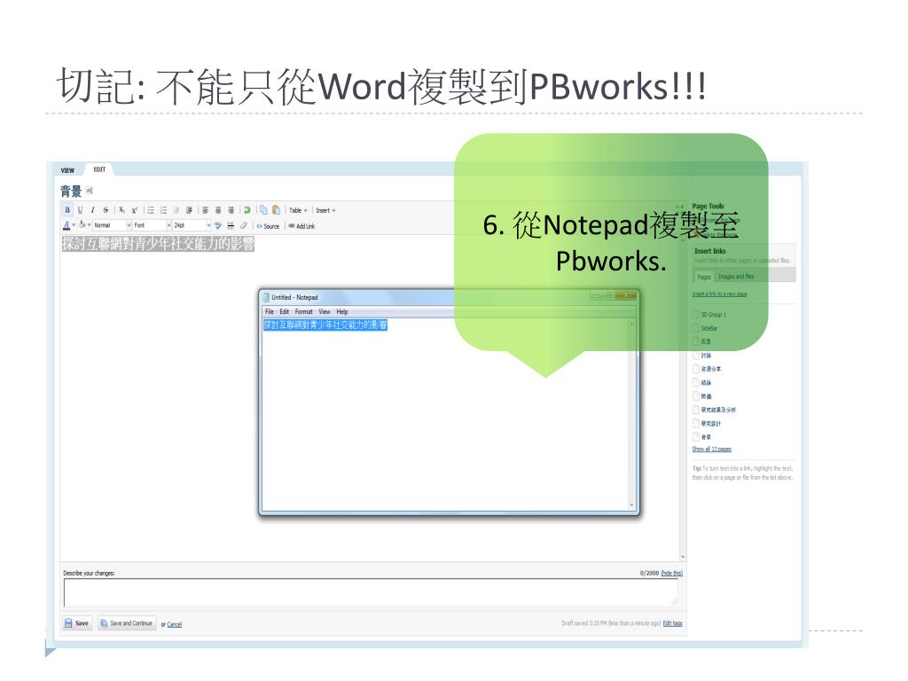
Task: Toggle bold formatting in the editor toolbar
Action: click(67, 210)
